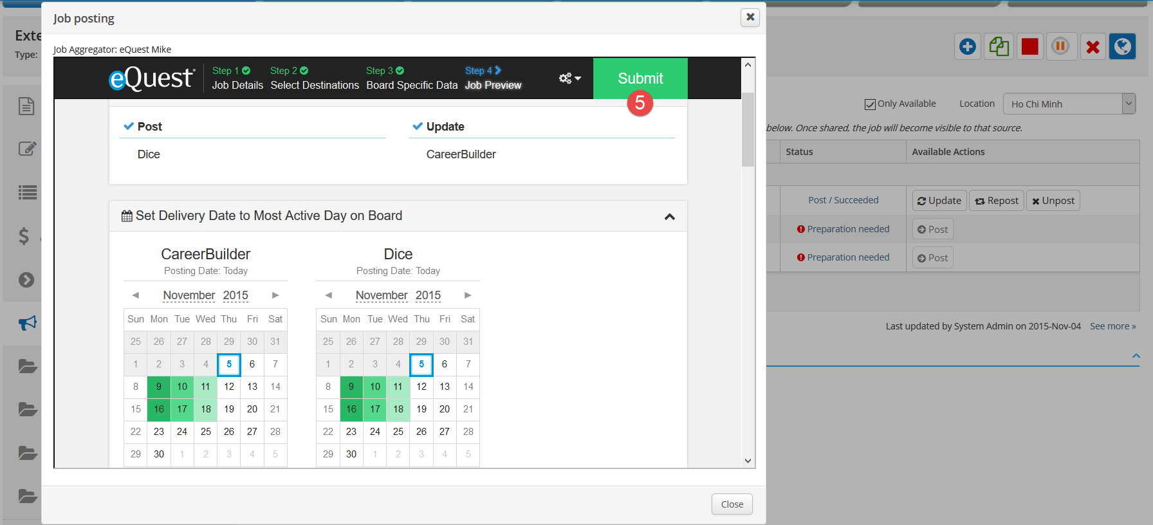Click the Unpost action button
Image resolution: width=1153 pixels, height=525 pixels.
click(1053, 201)
